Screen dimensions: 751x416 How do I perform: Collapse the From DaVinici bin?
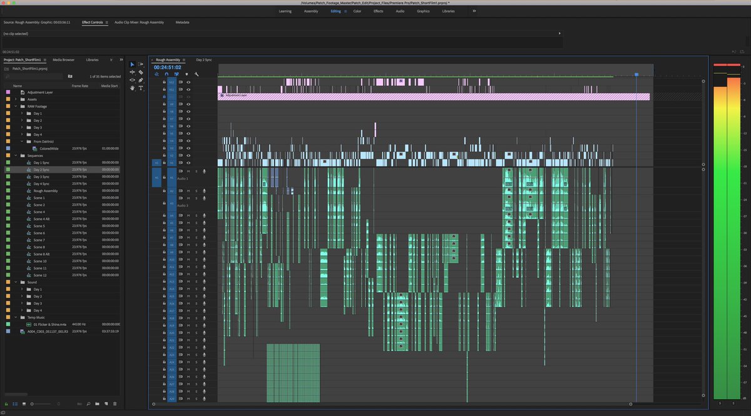22,141
